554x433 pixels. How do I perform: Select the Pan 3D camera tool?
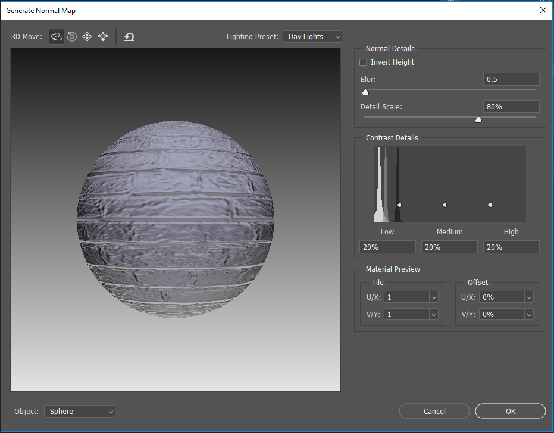(87, 36)
